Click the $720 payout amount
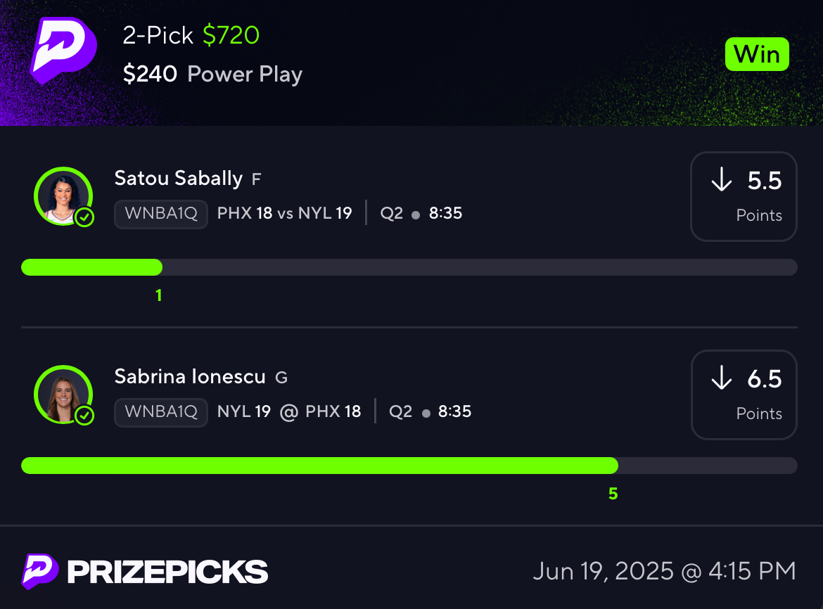This screenshot has width=823, height=609. click(231, 35)
